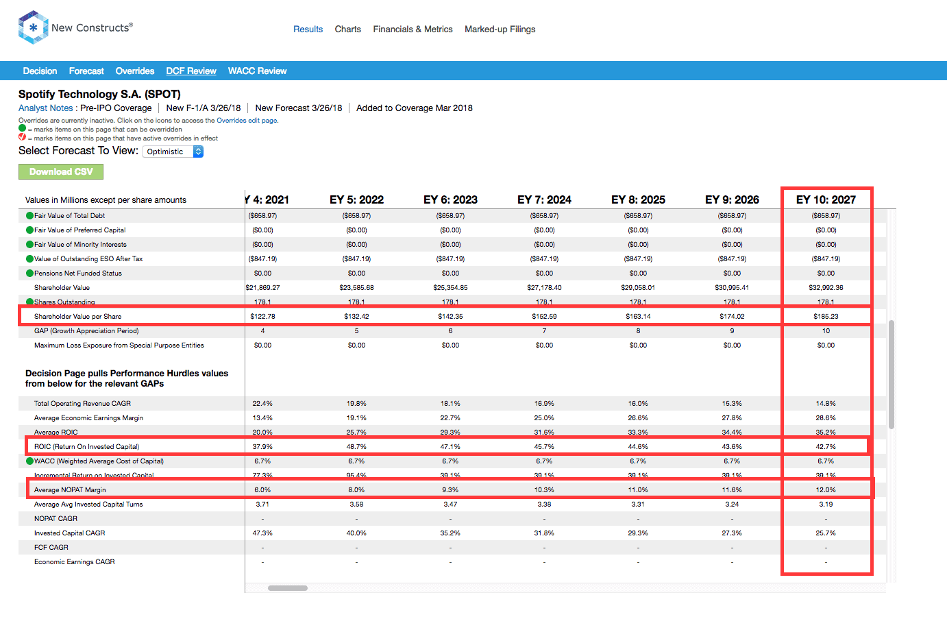
Task: Click green override dot for Fair Value of Total Debt
Action: point(29,215)
